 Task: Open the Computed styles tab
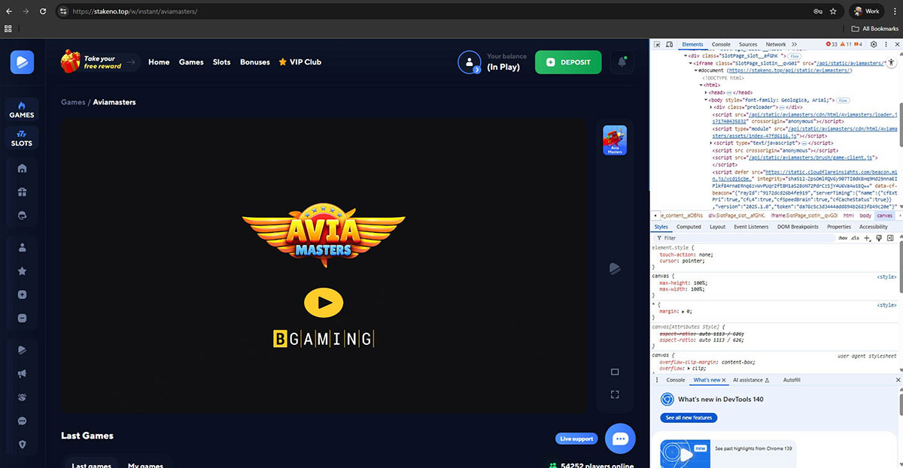689,227
